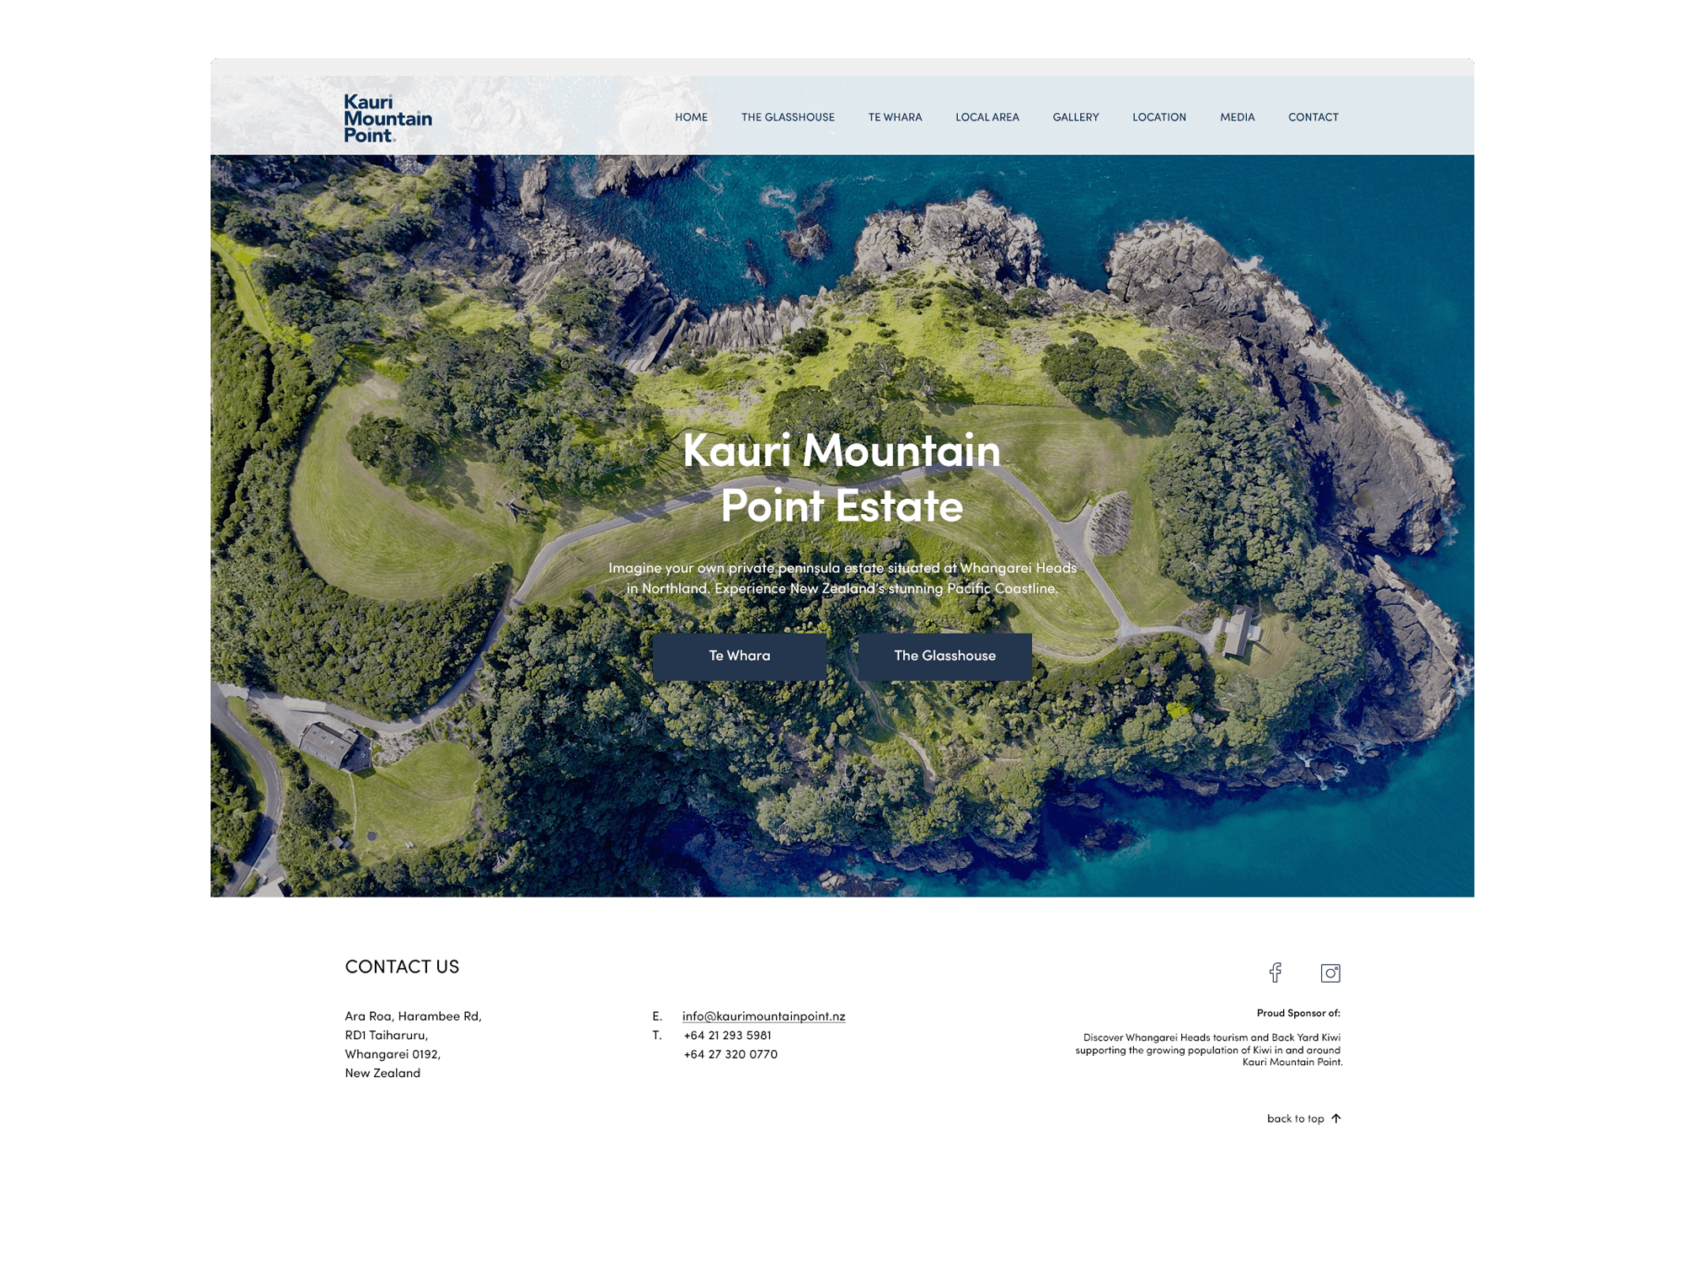Go to the CONTACT page

1313,117
